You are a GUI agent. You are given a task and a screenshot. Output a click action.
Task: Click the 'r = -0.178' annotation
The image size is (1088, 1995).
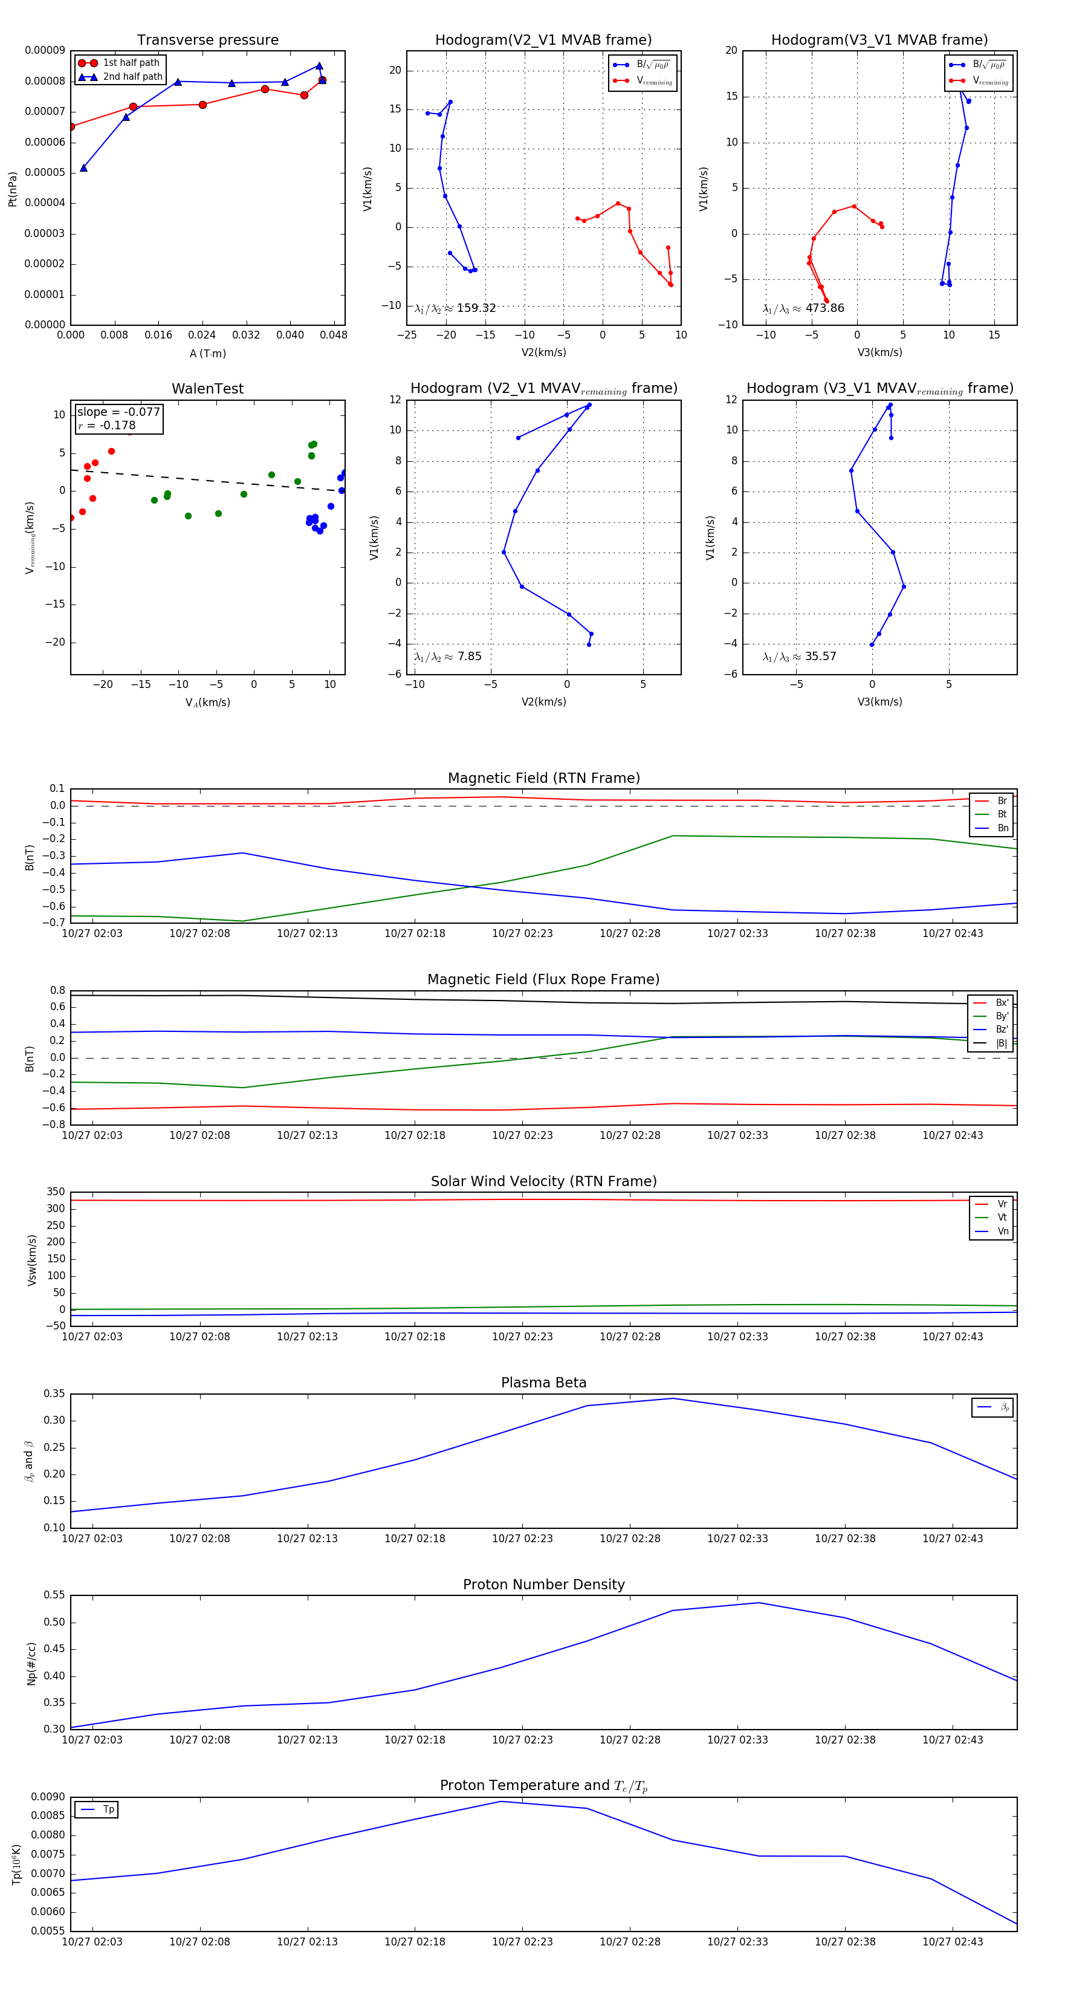[107, 425]
